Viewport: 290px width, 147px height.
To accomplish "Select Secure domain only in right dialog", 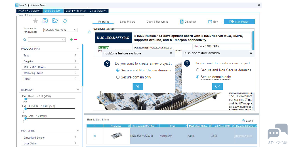I will pos(197,77).
